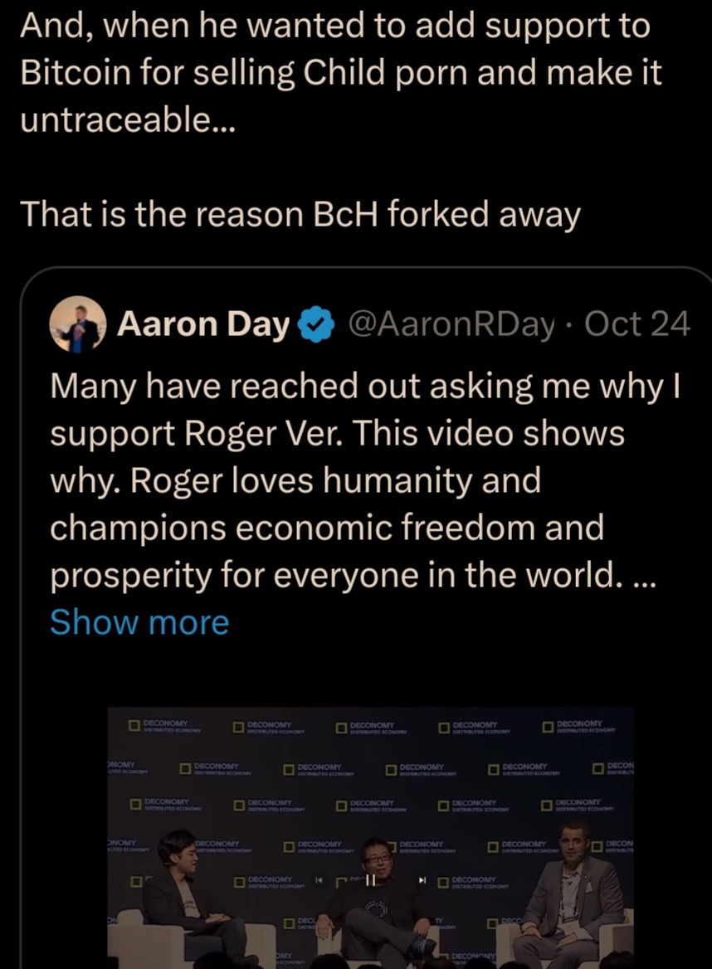Skip to the next video track

click(422, 879)
